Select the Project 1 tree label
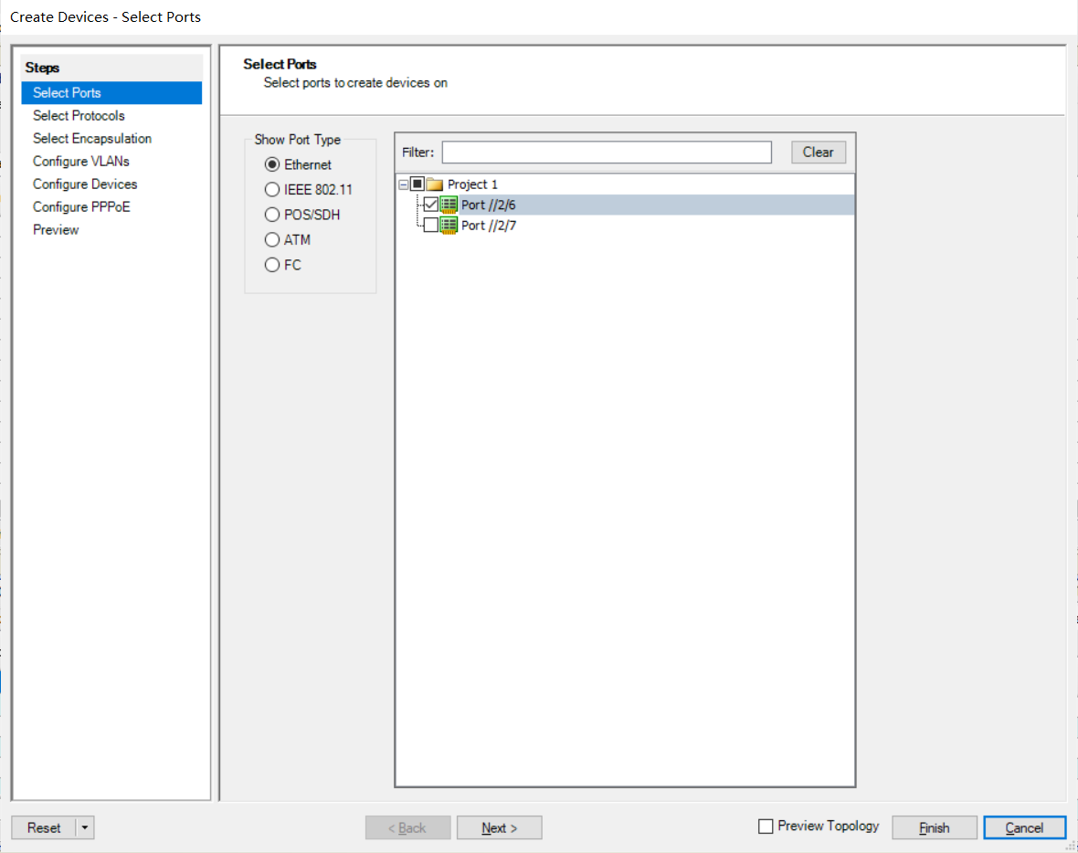Image resolution: width=1078 pixels, height=853 pixels. [472, 184]
